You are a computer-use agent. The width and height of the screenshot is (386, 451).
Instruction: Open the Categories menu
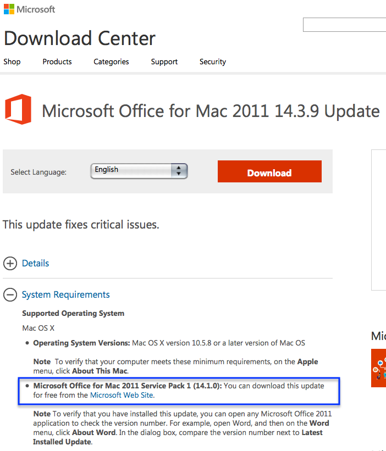point(111,62)
